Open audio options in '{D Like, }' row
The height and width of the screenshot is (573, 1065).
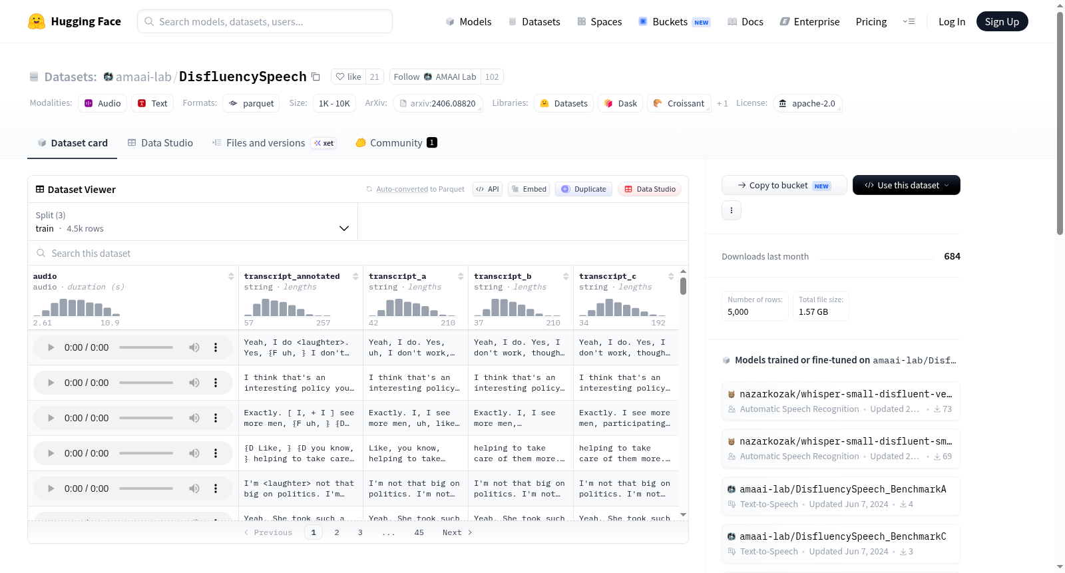point(216,453)
